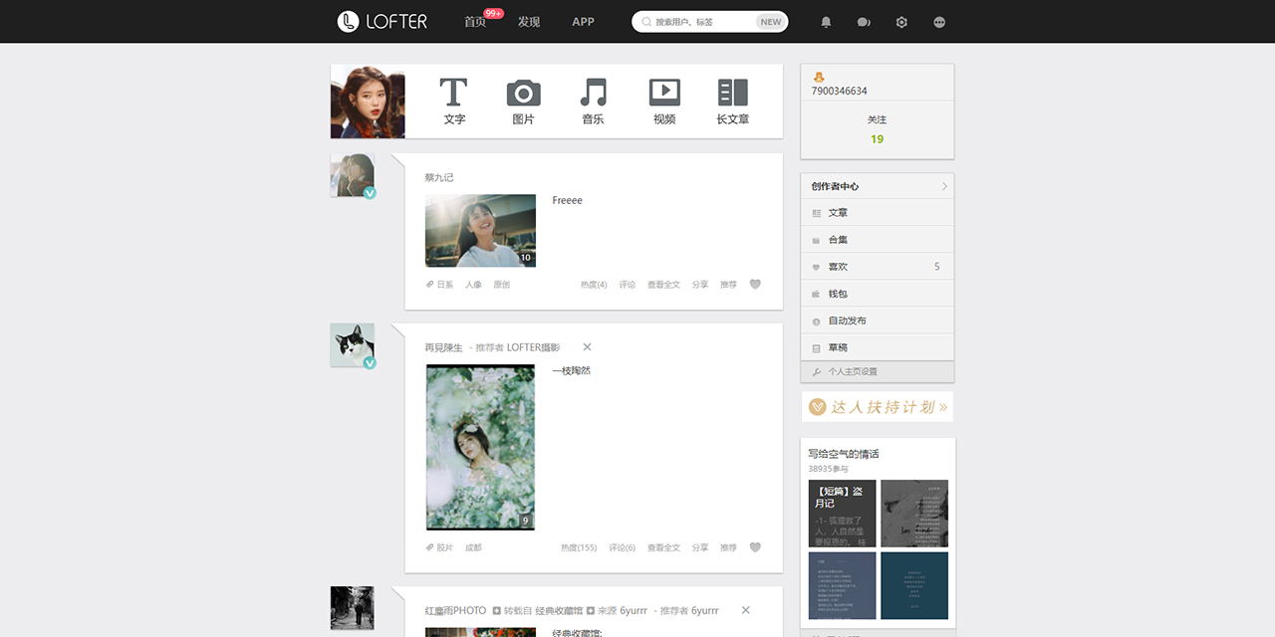Click 查看全文 on the 一枝陶然 post
This screenshot has height=637, width=1275.
point(663,548)
